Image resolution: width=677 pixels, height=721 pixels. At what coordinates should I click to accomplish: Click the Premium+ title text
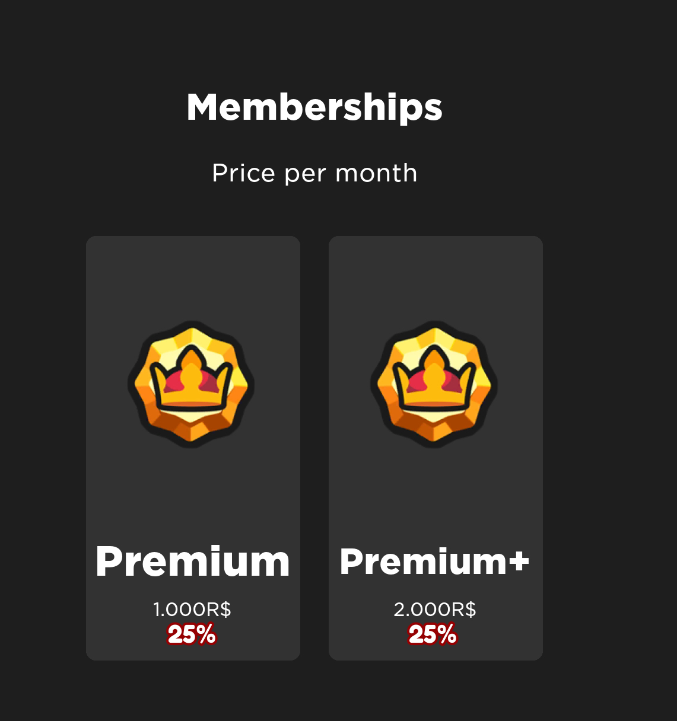tap(434, 561)
